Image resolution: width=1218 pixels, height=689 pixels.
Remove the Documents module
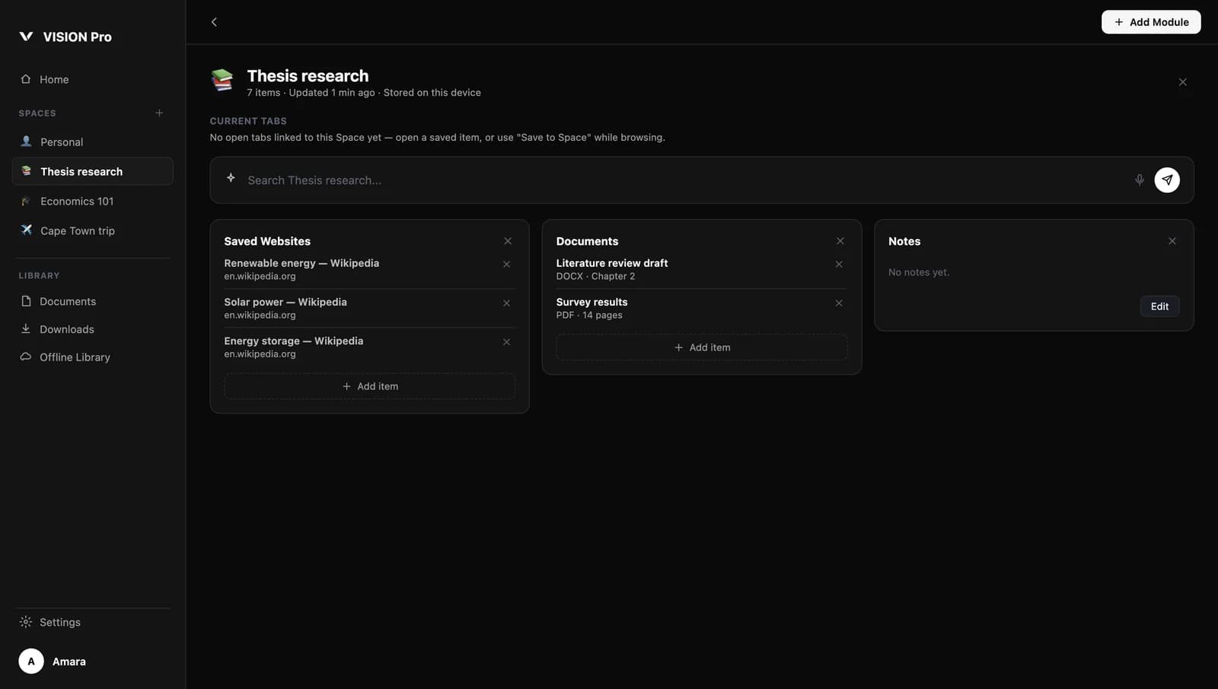pyautogui.click(x=840, y=241)
